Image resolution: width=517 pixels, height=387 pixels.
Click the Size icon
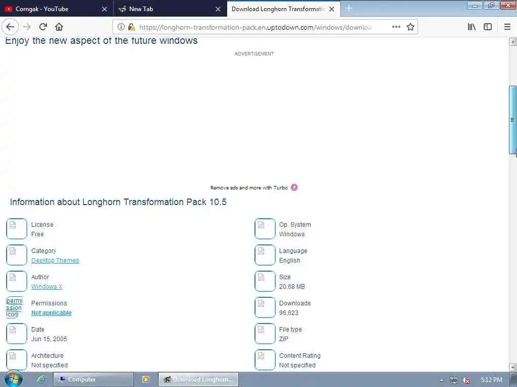pos(265,281)
